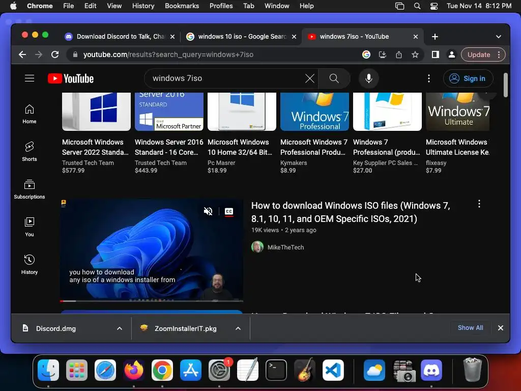Image resolution: width=521 pixels, height=391 pixels.
Task: Install app via address bar download icon
Action: 383,54
